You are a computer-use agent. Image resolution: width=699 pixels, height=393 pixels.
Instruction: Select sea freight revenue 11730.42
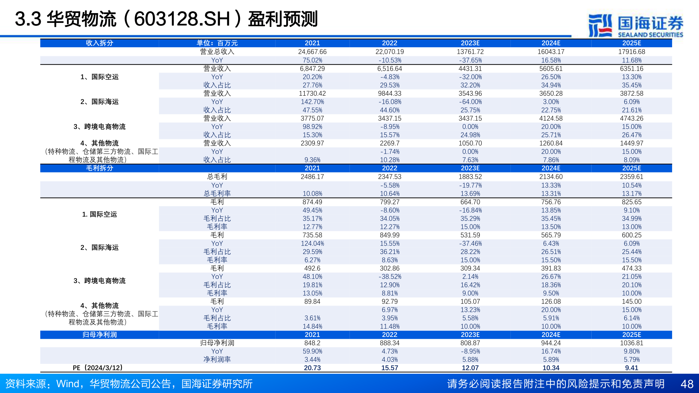coord(312,94)
